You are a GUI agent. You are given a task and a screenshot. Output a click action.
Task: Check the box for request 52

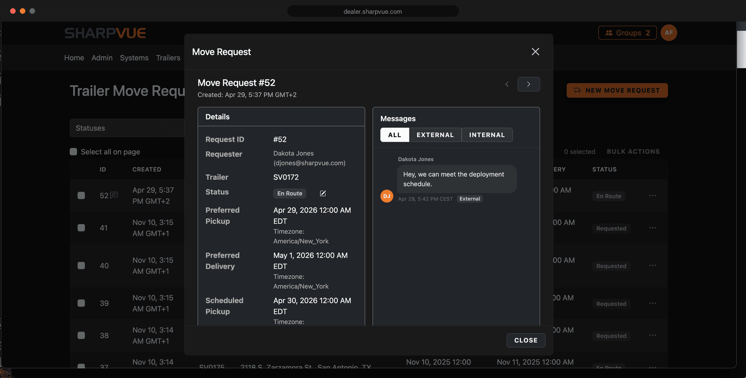tap(81, 195)
